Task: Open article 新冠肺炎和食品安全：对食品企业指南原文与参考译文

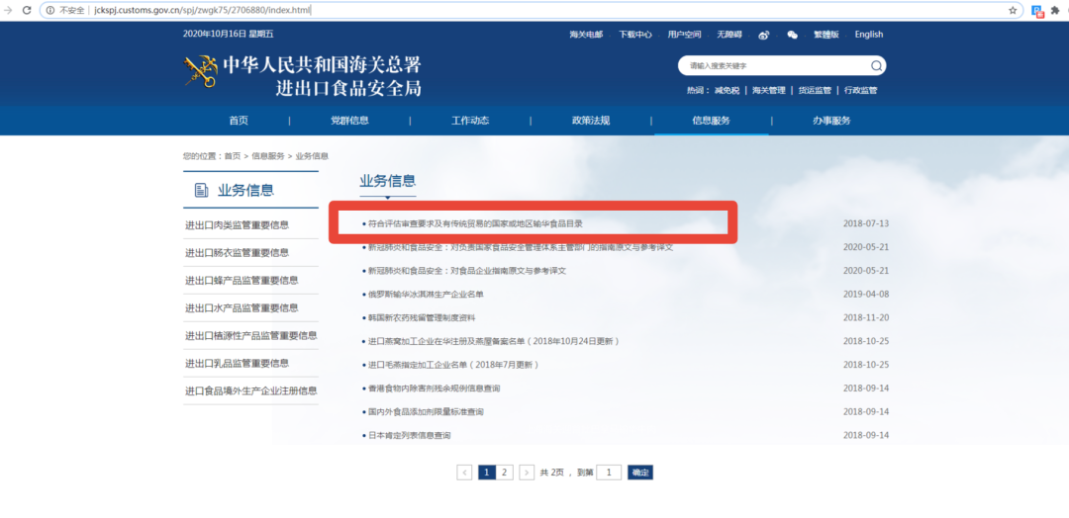Action: point(467,270)
